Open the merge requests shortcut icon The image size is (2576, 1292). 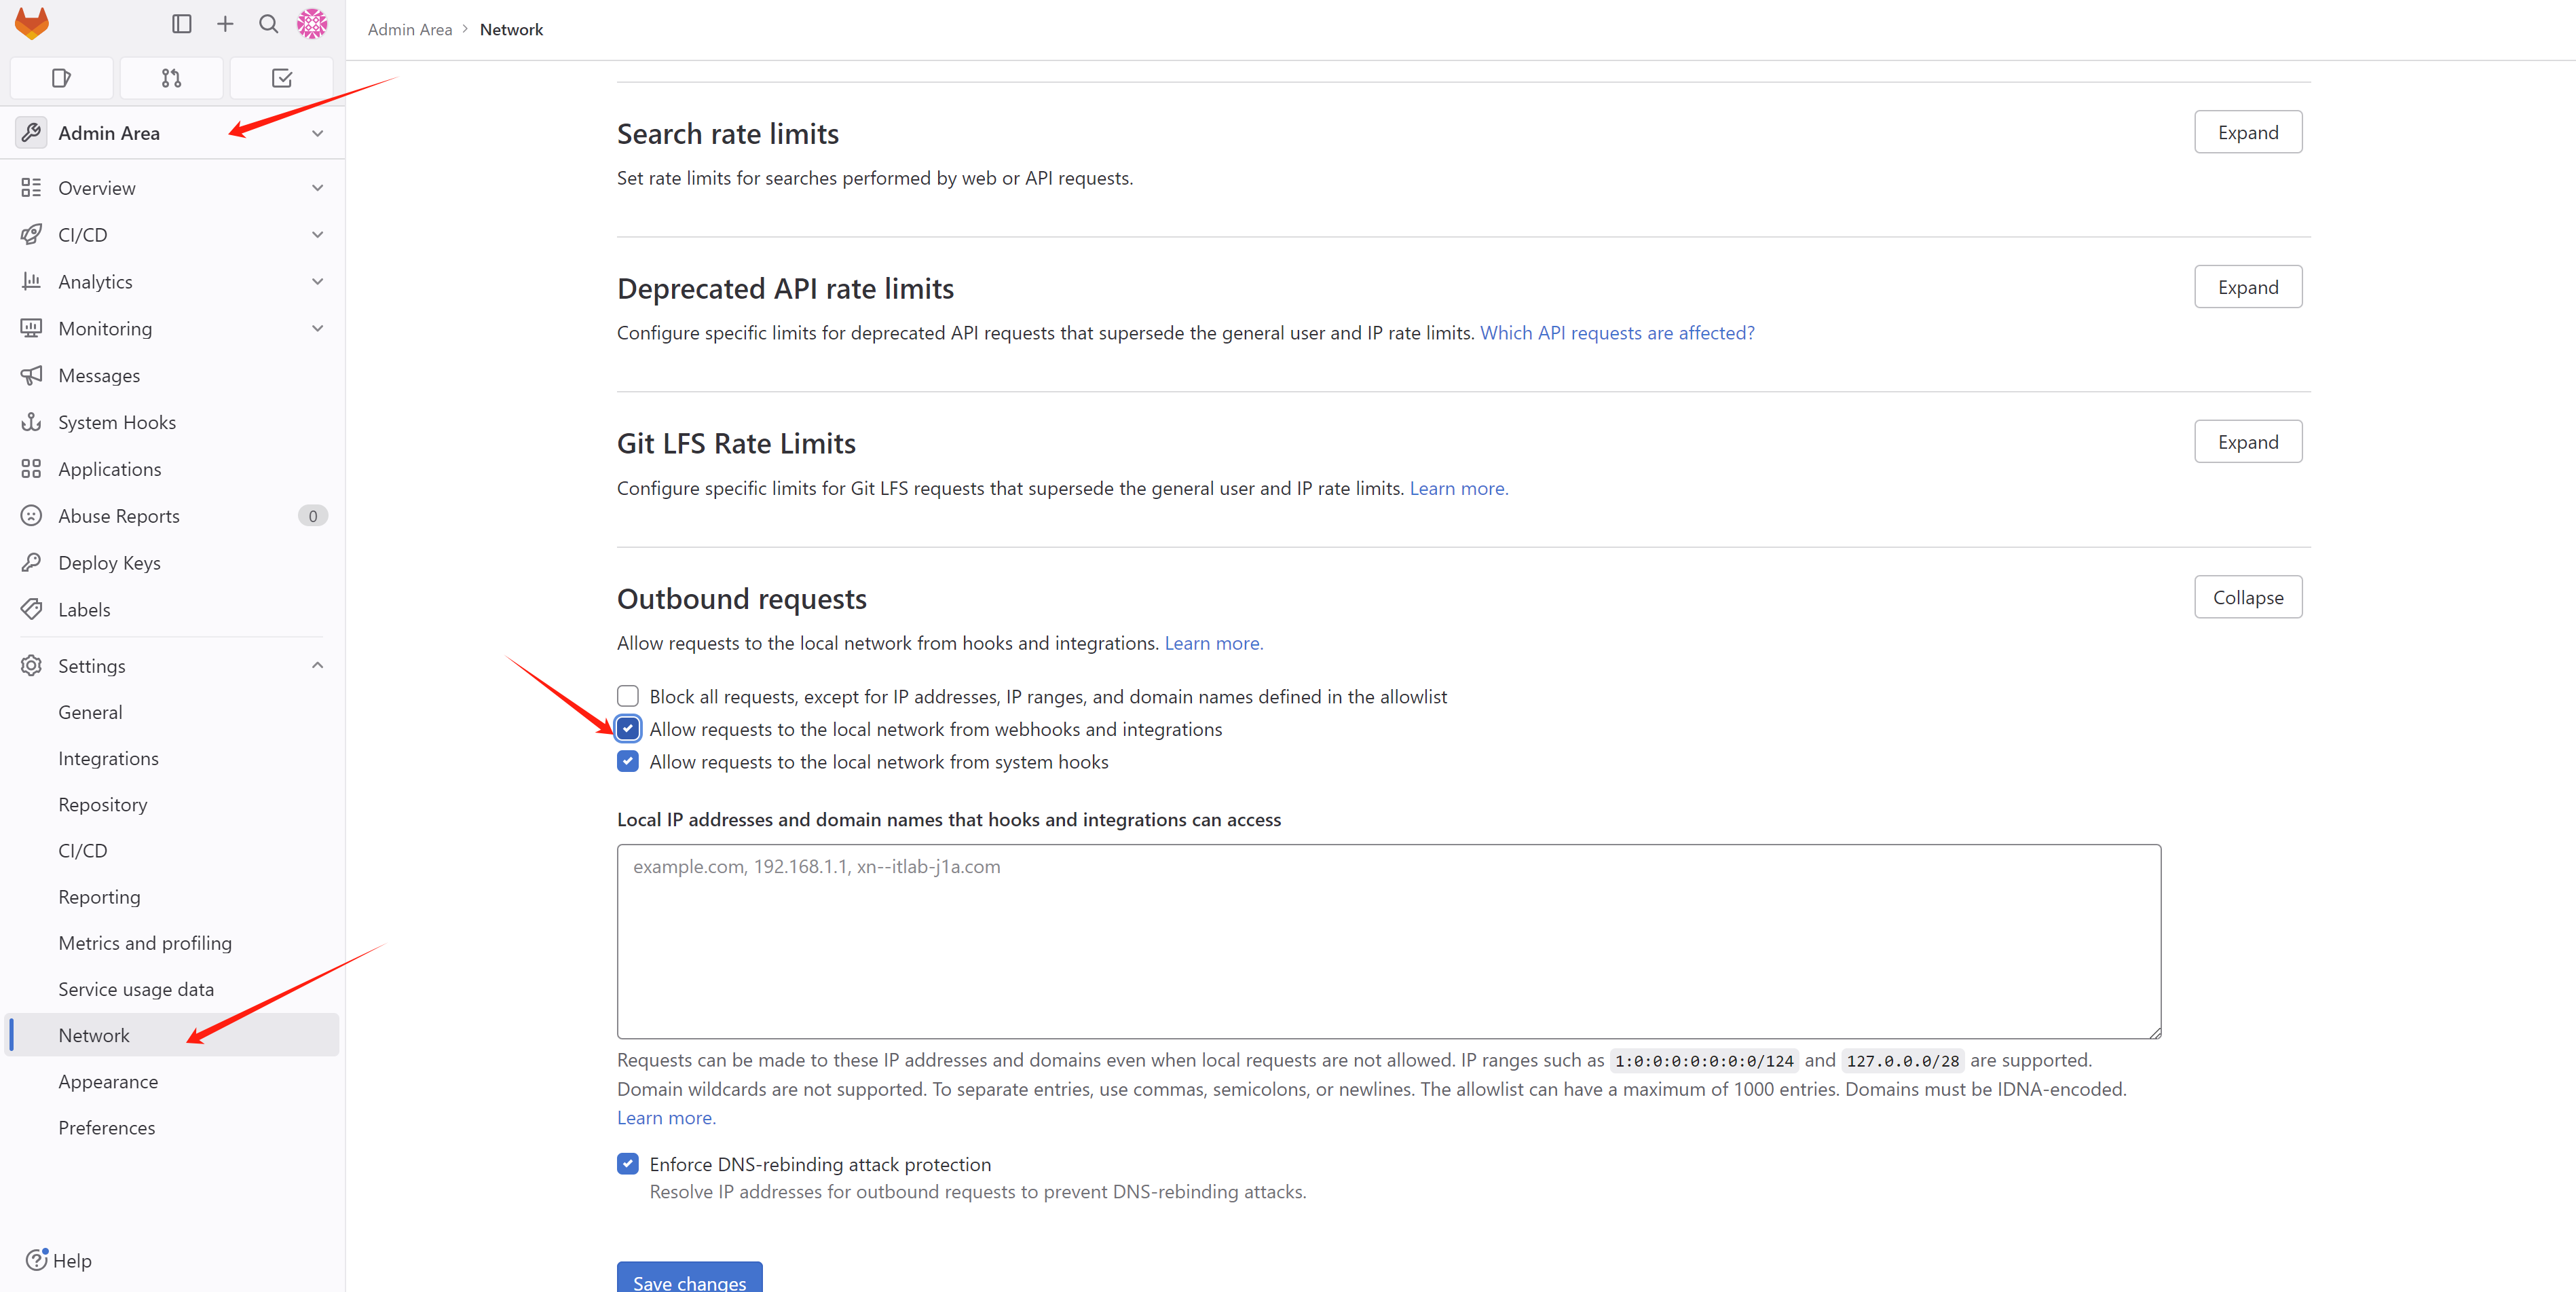click(x=171, y=78)
